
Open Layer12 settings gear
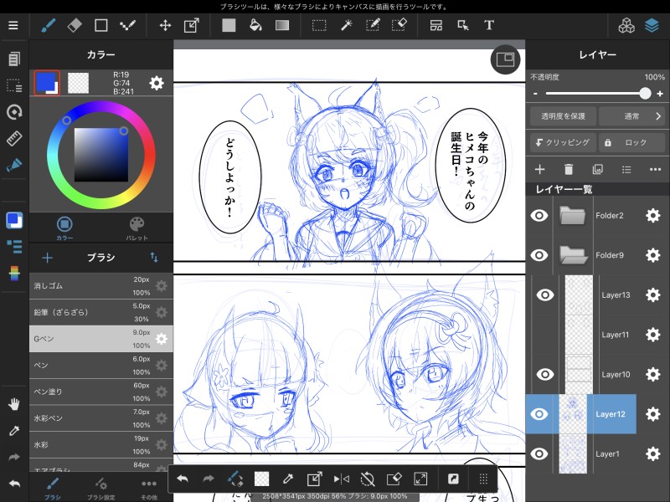coord(653,414)
